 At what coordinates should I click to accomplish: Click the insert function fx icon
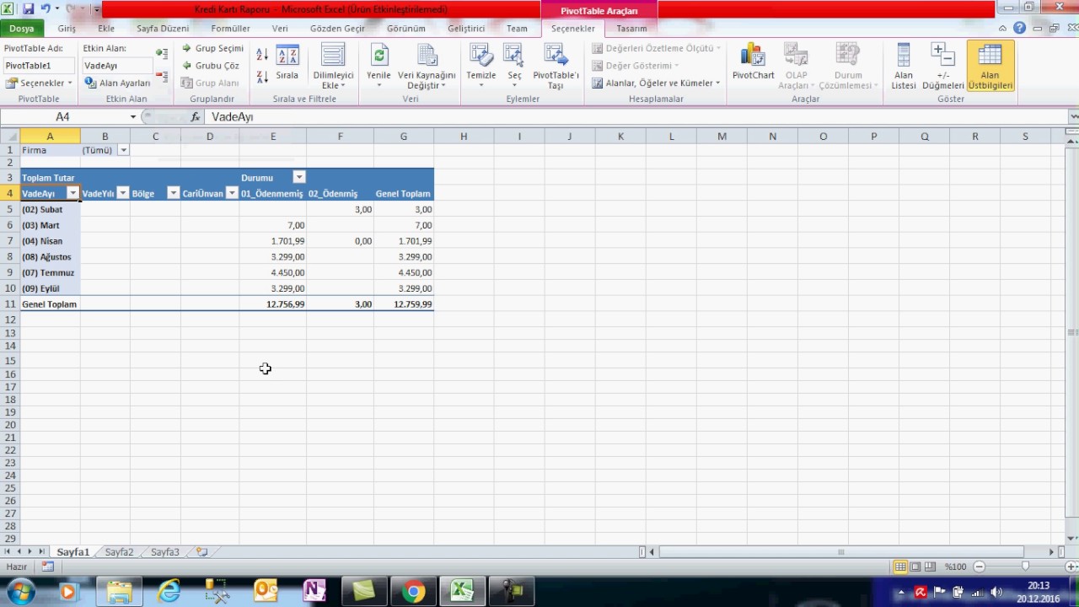195,117
